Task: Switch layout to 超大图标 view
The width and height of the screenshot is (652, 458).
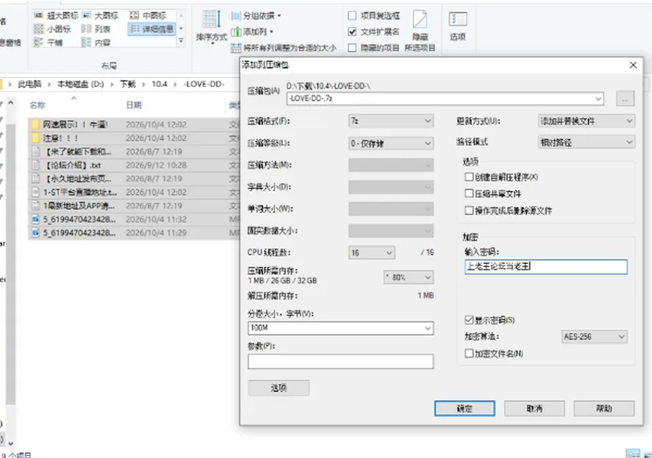Action: (56, 16)
